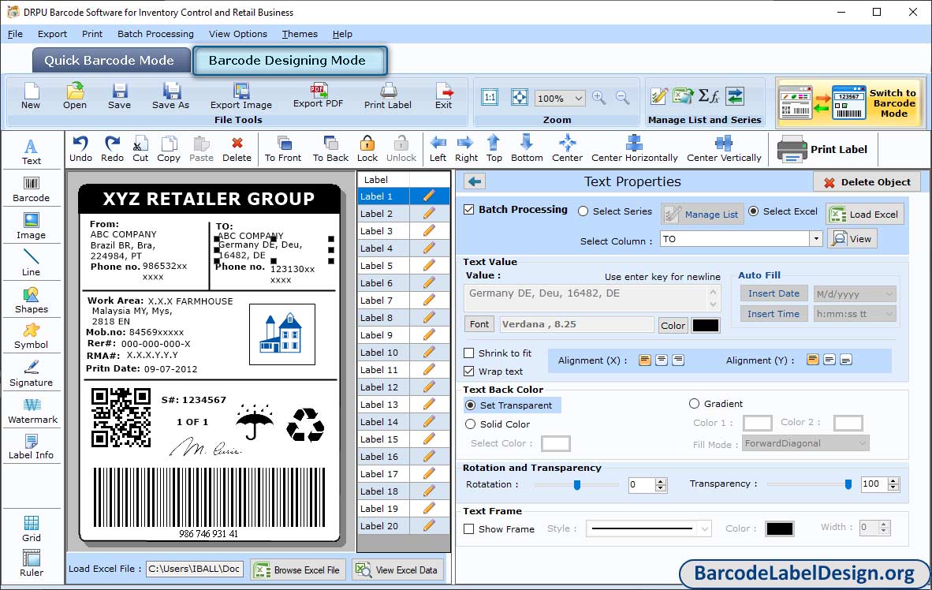Image resolution: width=932 pixels, height=590 pixels.
Task: Open Fill Mode ForwardDiagonal dropdown
Action: (862, 443)
